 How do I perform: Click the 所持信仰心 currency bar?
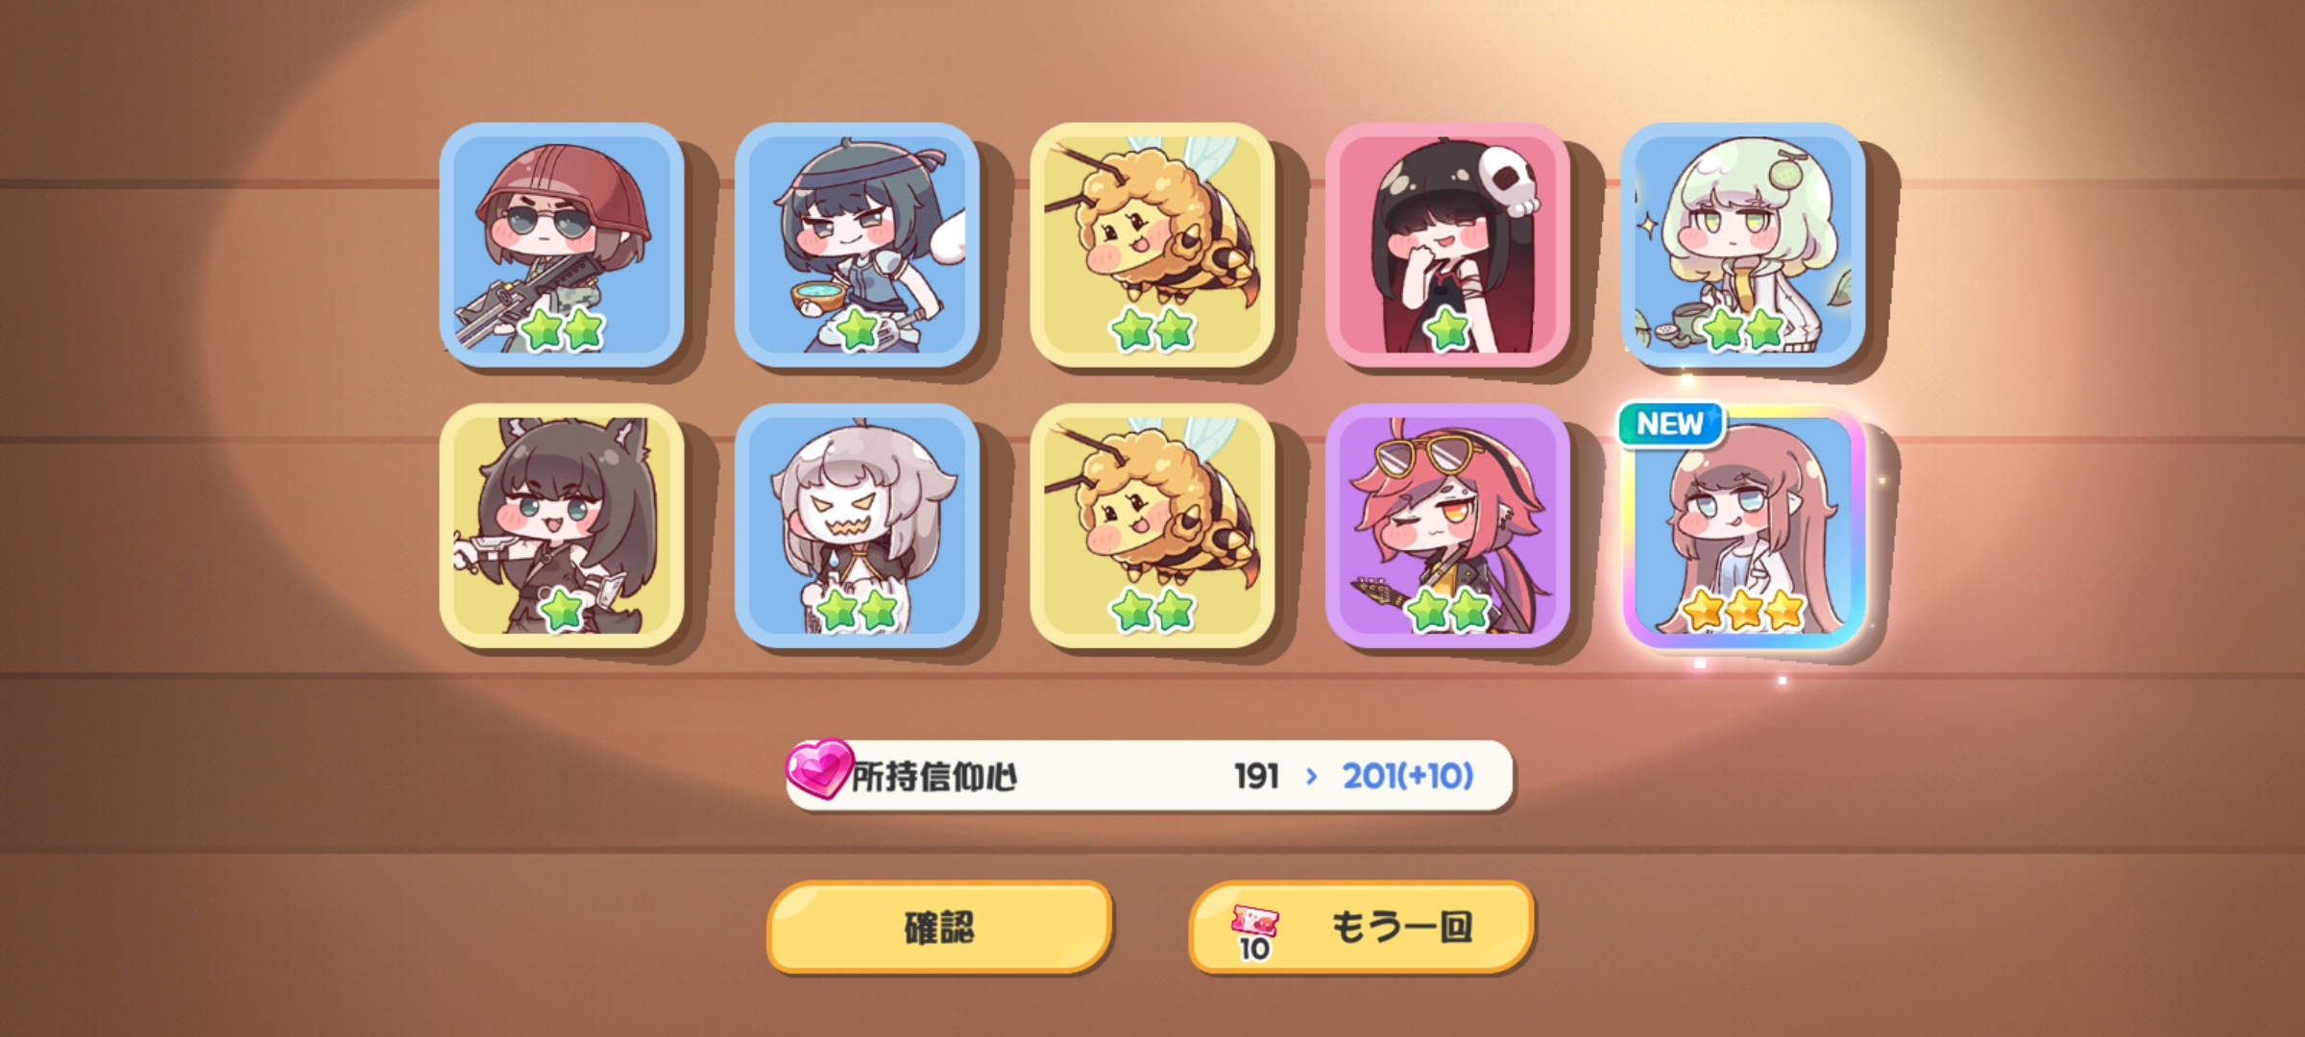[1150, 775]
